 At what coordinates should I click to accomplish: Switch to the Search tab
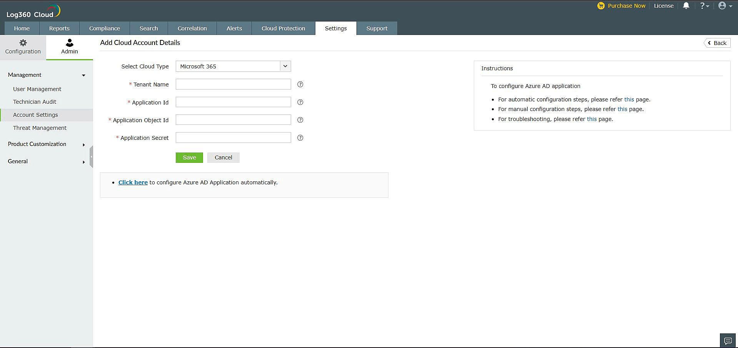(x=149, y=28)
